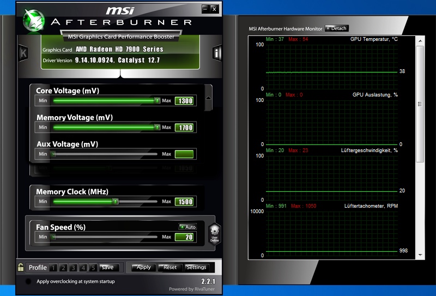
Task: Select profile slot 1
Action: pyautogui.click(x=53, y=268)
